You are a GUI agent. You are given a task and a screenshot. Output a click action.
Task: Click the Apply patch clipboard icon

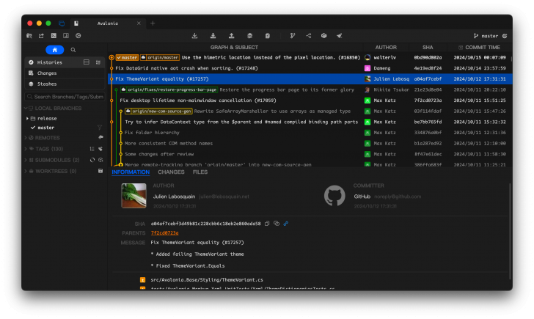[268, 36]
